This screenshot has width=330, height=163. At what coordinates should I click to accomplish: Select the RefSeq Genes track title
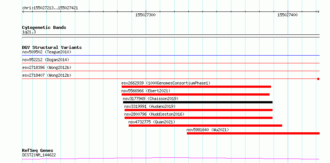pos(38,151)
